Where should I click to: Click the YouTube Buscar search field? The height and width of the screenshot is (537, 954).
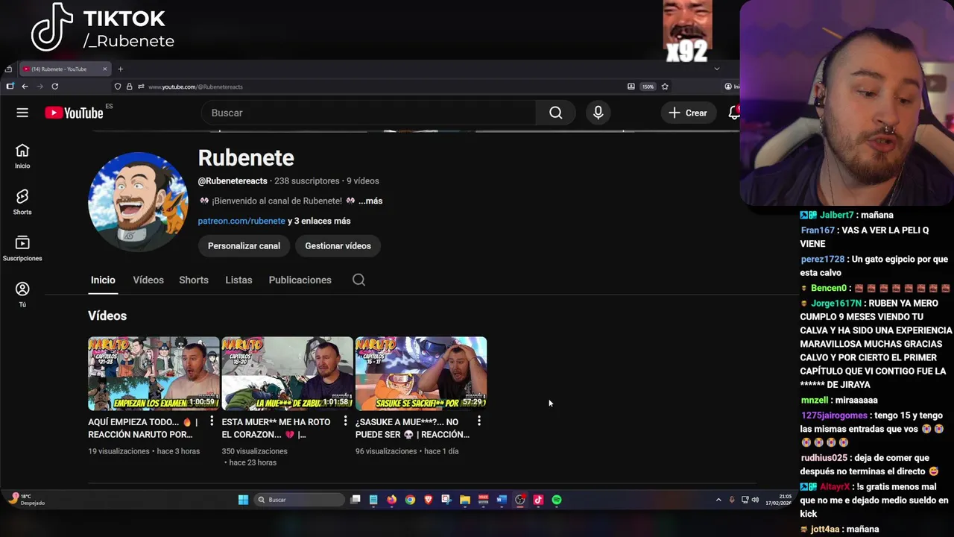tap(368, 113)
